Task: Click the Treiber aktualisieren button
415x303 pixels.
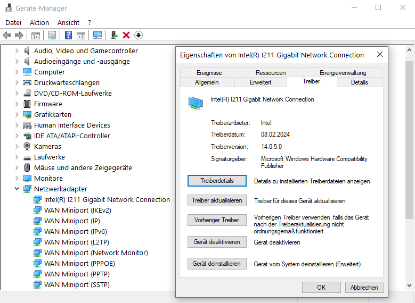Action: pyautogui.click(x=217, y=200)
